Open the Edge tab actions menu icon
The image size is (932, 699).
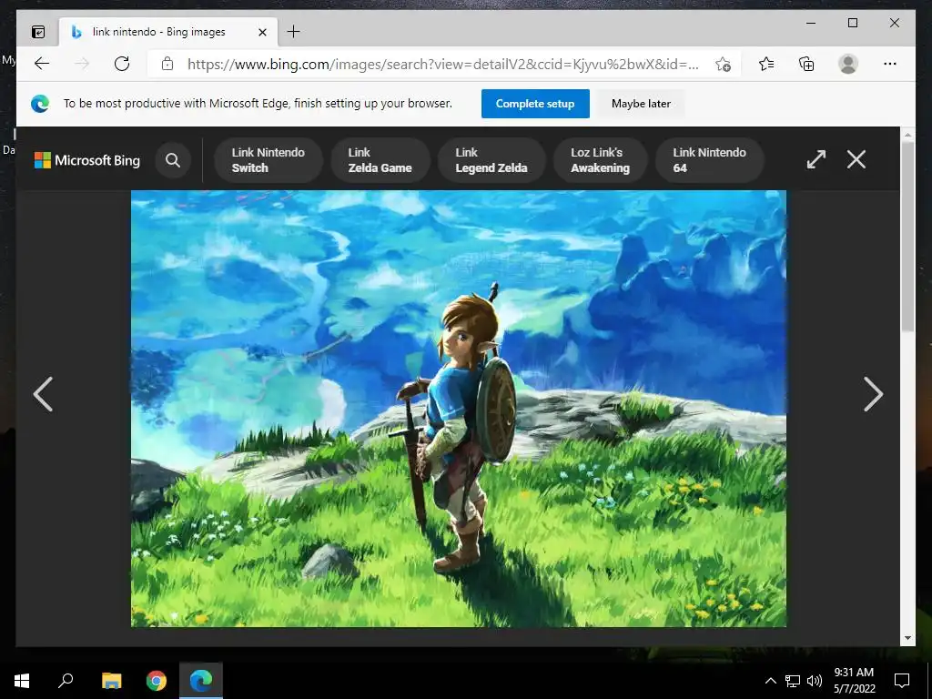[38, 32]
